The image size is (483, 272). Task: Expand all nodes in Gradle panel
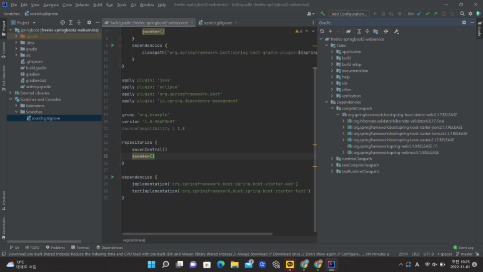(359, 31)
